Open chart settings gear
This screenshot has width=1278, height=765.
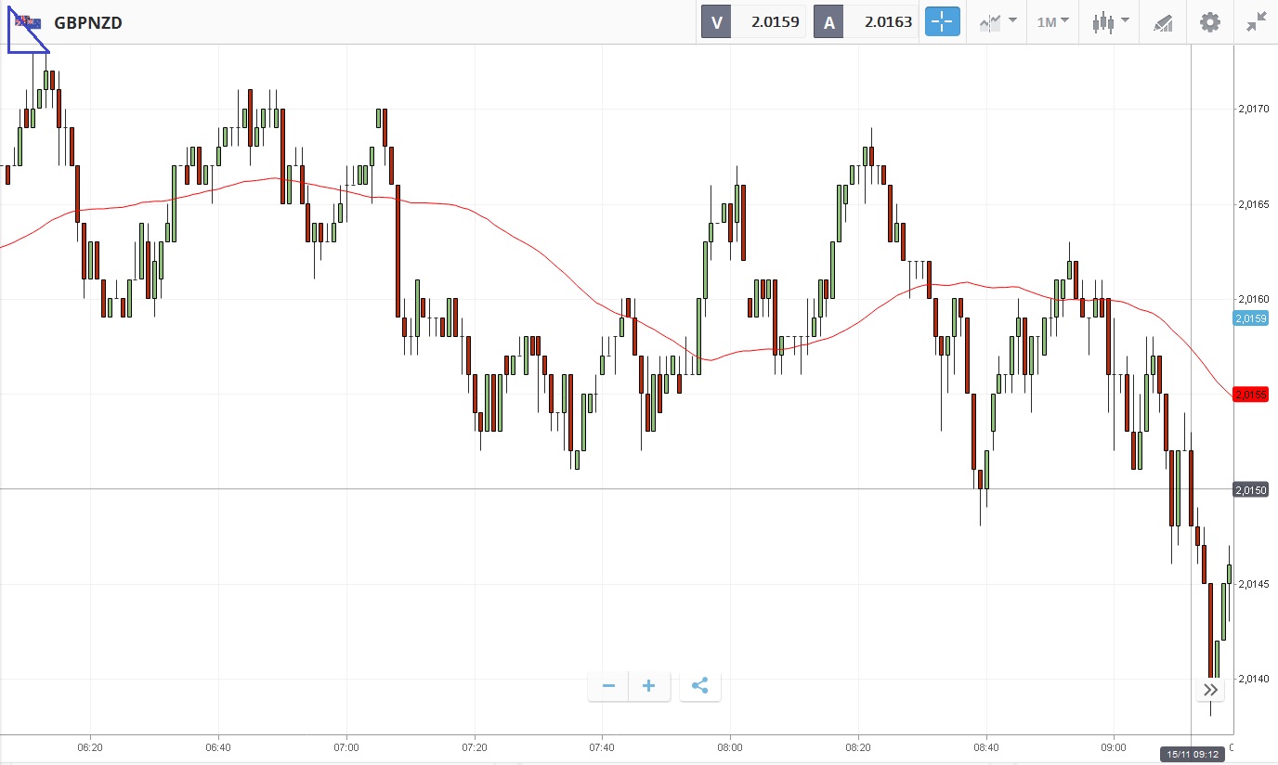tap(1209, 22)
